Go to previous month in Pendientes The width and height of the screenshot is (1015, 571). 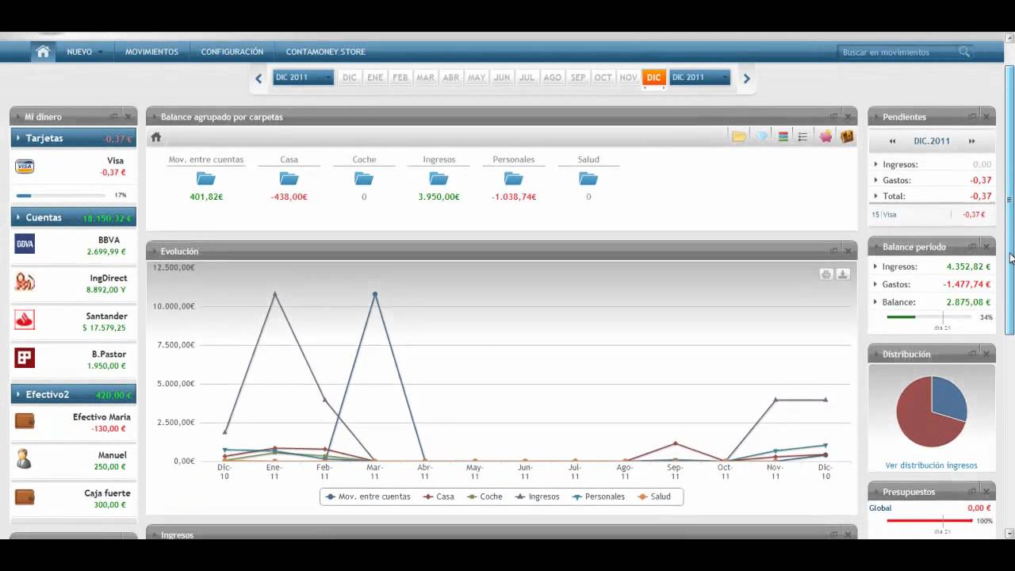pos(892,141)
